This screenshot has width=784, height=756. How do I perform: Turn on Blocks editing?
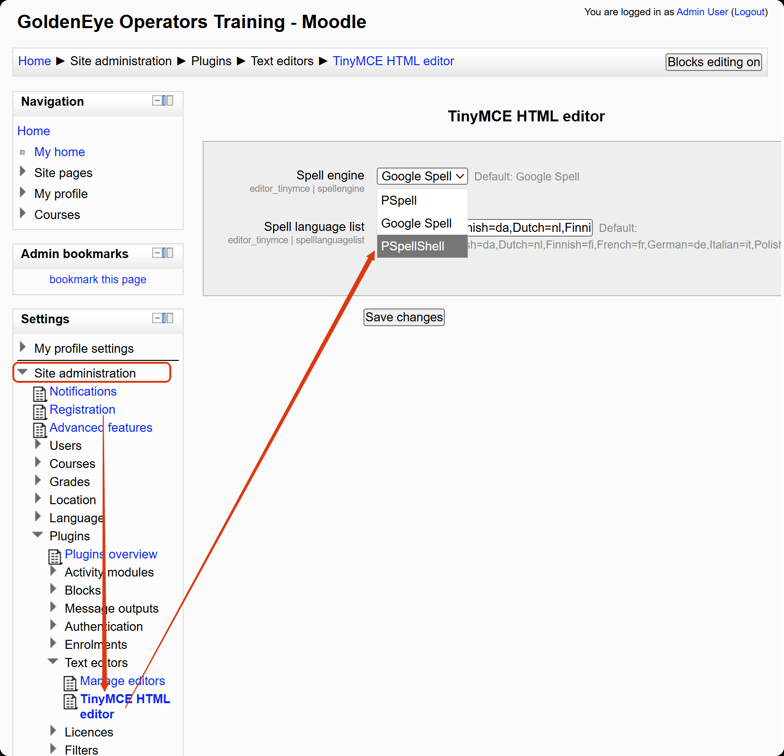[713, 62]
